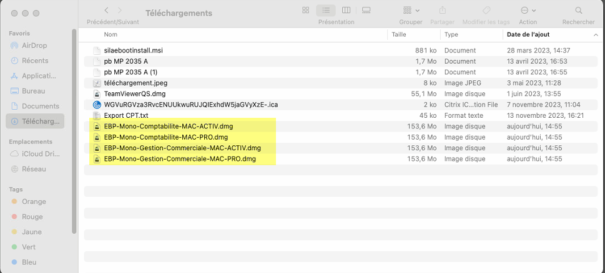The image size is (605, 273).
Task: Click the 28 mars 2023, 14:37 date
Action: tap(539, 50)
